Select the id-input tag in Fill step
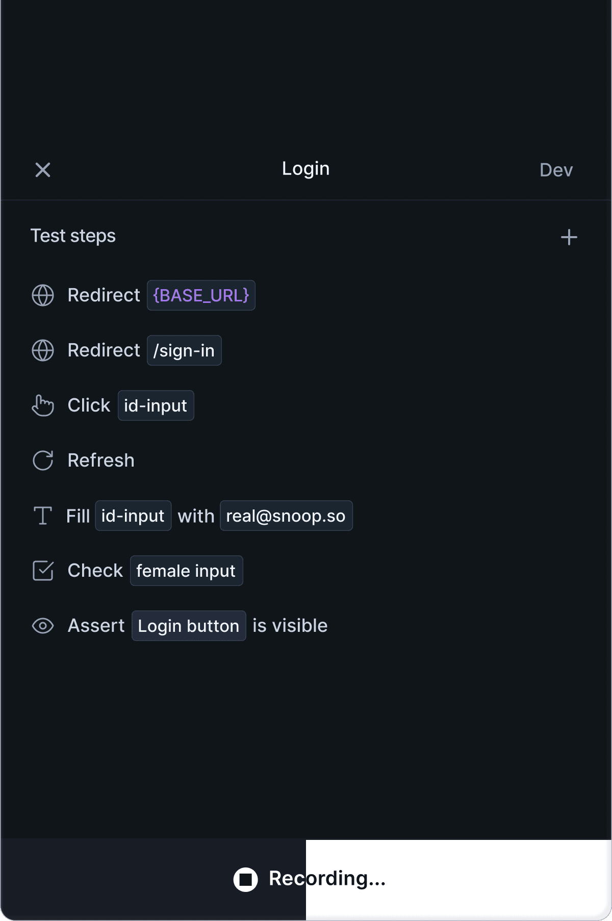612x921 pixels. [x=133, y=516]
